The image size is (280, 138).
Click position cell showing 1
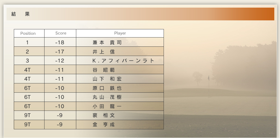[x=27, y=43]
